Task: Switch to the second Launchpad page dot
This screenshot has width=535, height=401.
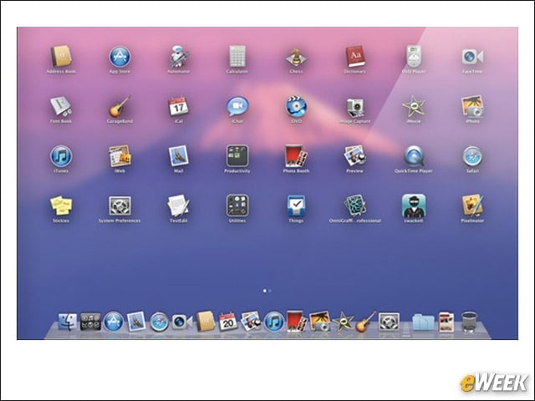Action: click(x=270, y=291)
